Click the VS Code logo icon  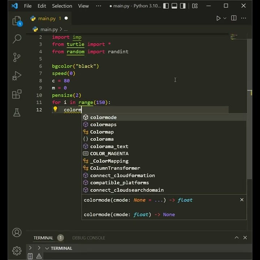(14, 6)
